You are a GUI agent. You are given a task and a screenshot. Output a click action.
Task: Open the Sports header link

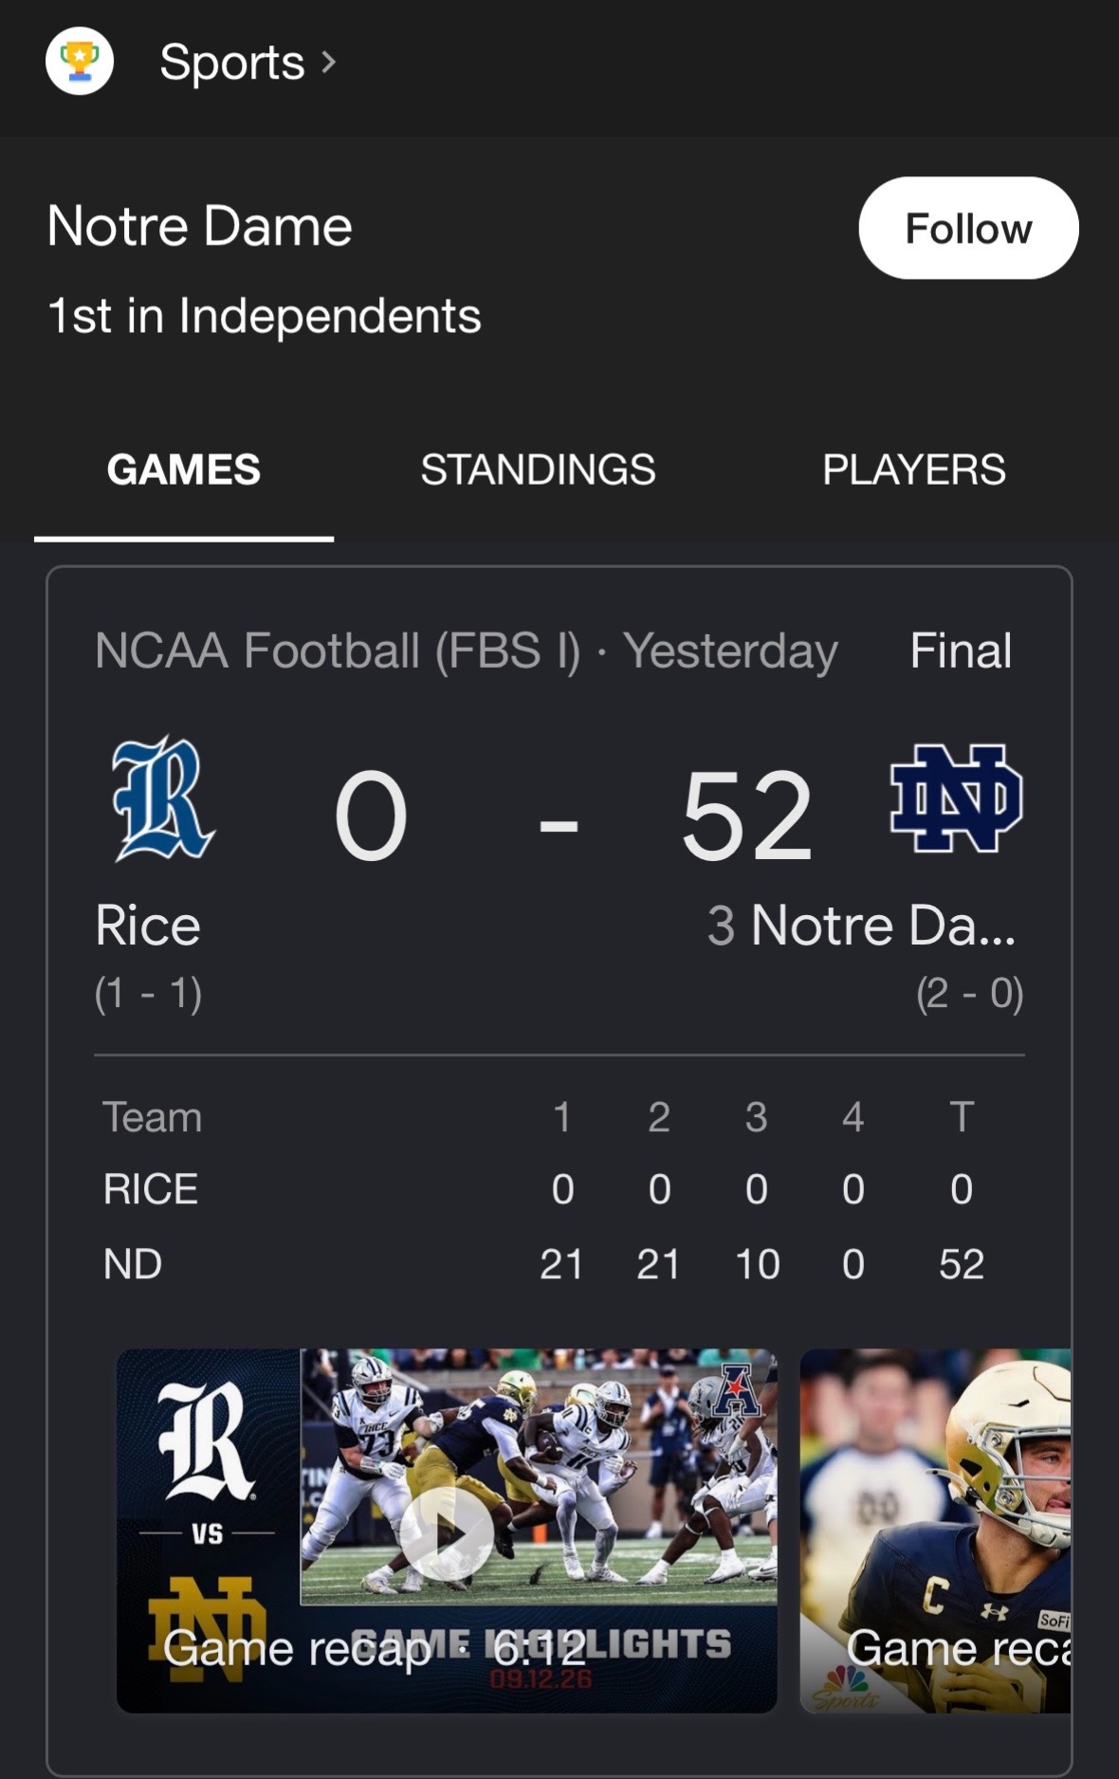click(232, 63)
